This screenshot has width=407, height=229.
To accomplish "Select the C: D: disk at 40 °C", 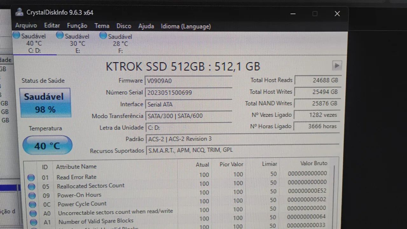I will pyautogui.click(x=34, y=43).
